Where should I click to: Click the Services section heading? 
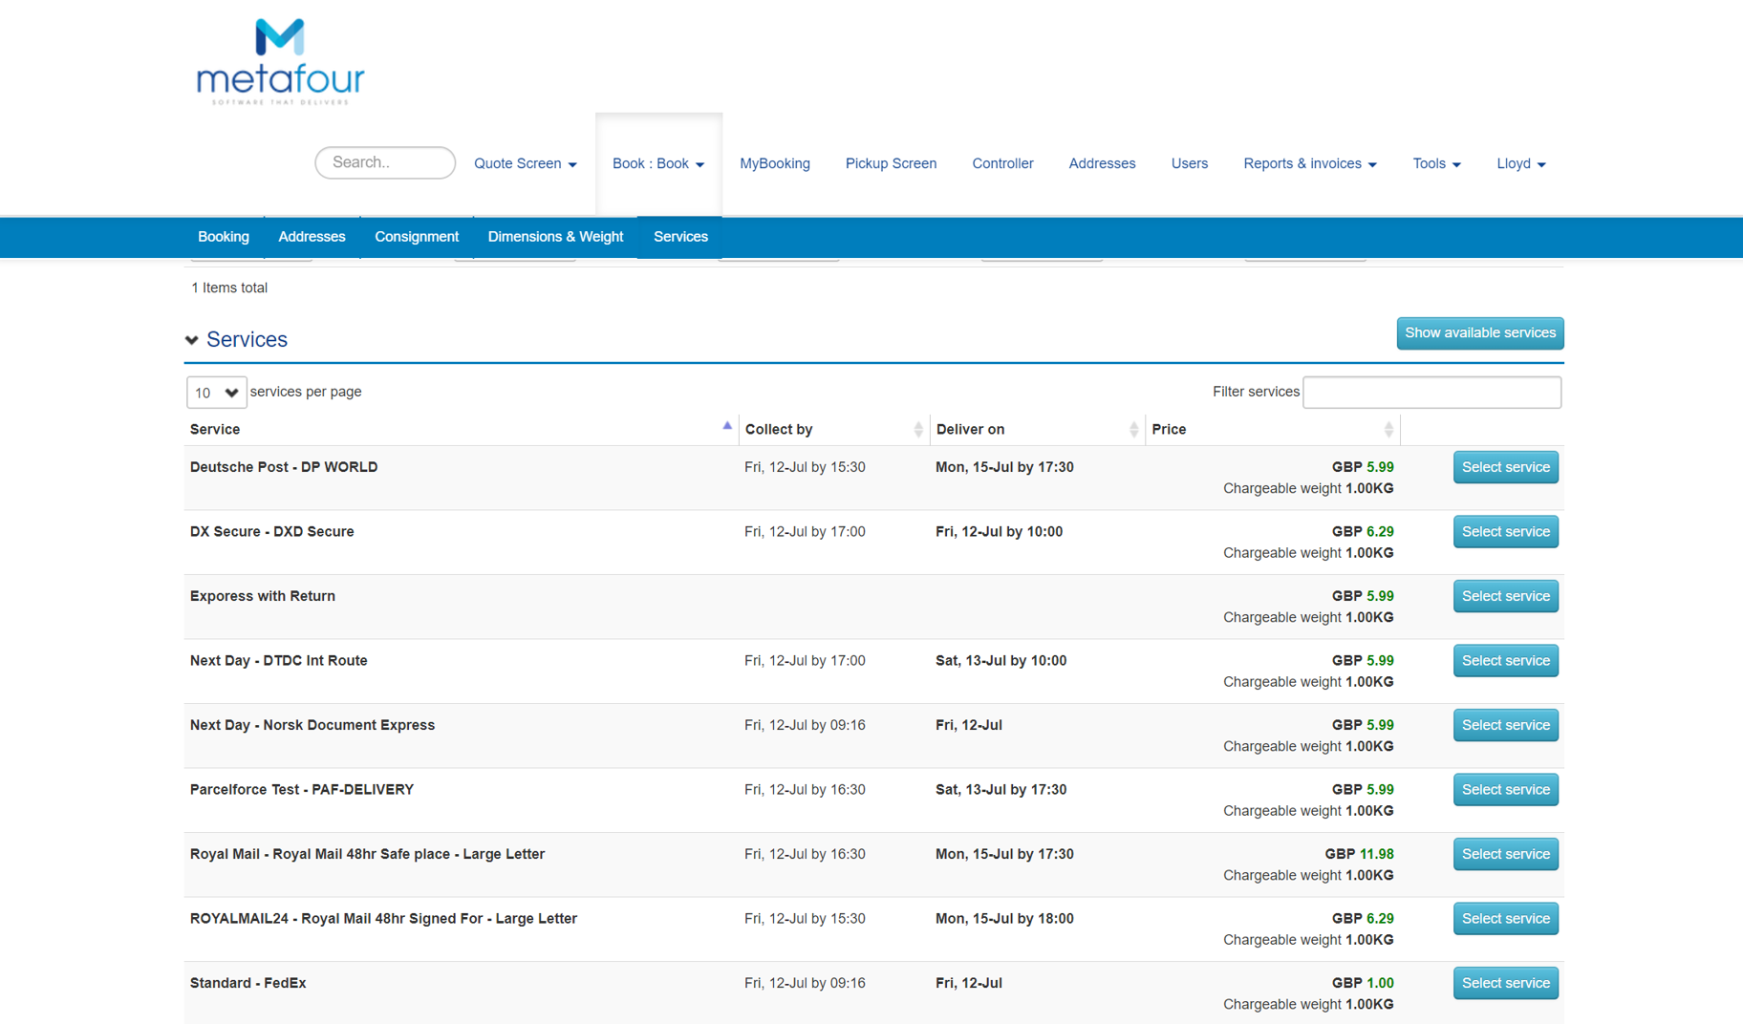point(247,340)
